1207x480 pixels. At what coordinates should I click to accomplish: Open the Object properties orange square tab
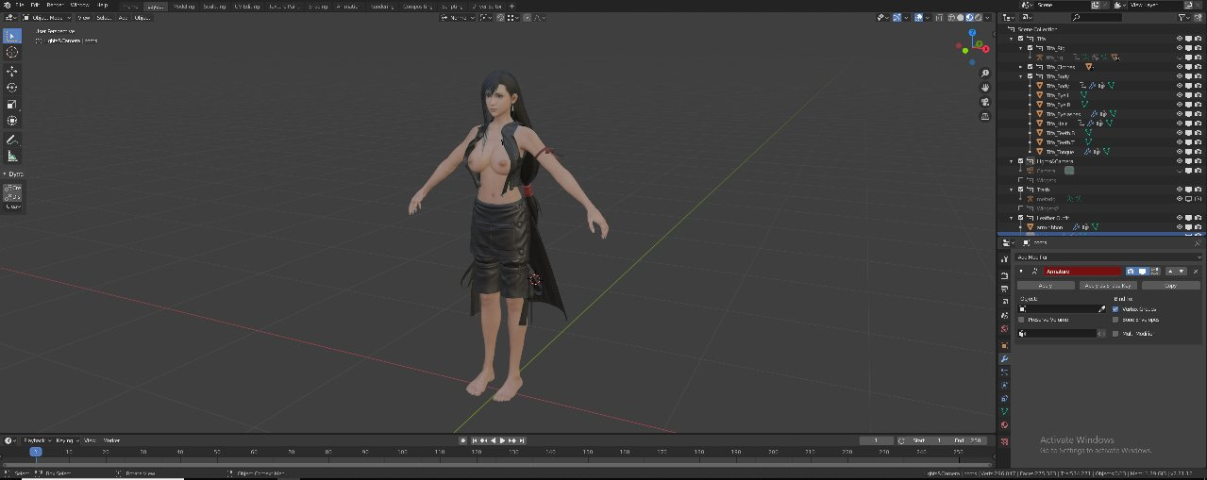[1004, 345]
